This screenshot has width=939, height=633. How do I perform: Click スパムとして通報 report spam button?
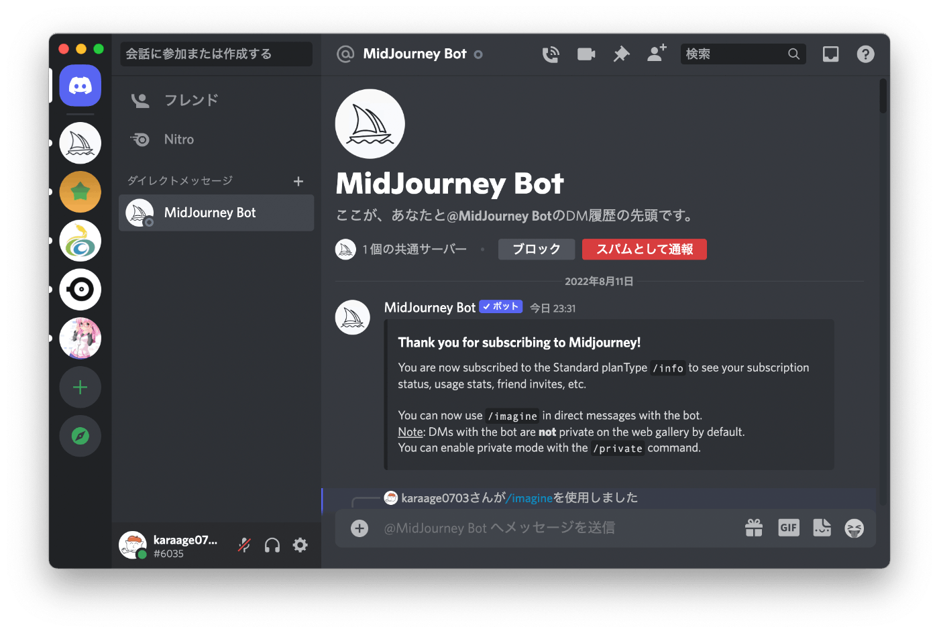645,249
